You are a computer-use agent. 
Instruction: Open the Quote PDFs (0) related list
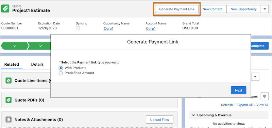click(x=29, y=100)
